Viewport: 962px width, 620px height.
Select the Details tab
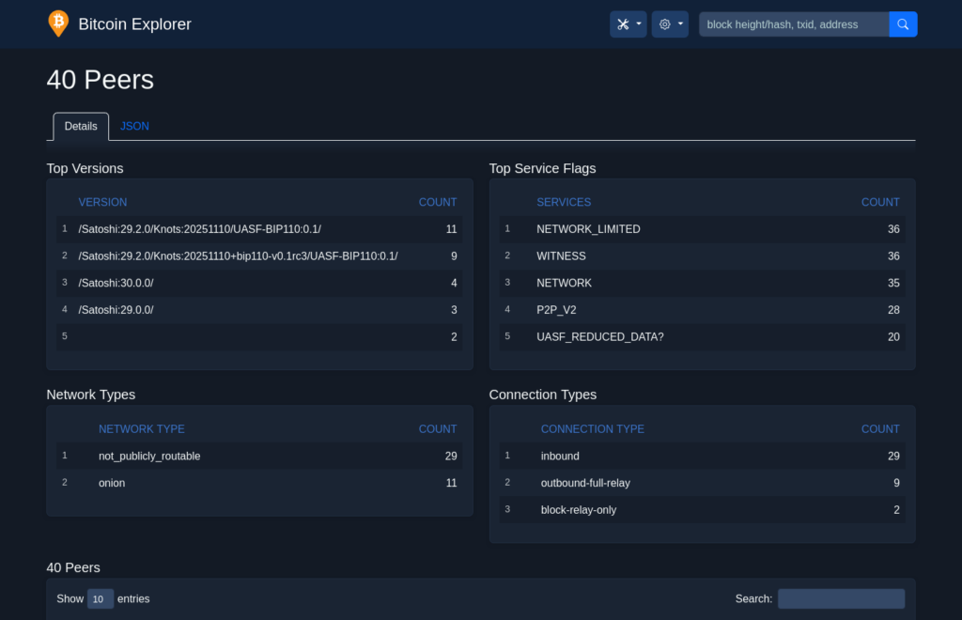pos(81,126)
